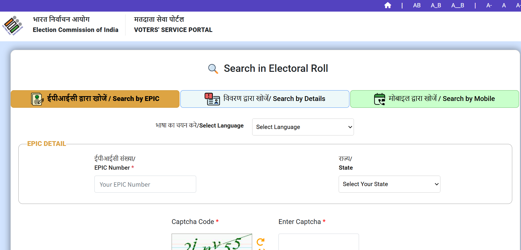Set normal letter spacing with AB
The height and width of the screenshot is (250, 521).
click(417, 5)
